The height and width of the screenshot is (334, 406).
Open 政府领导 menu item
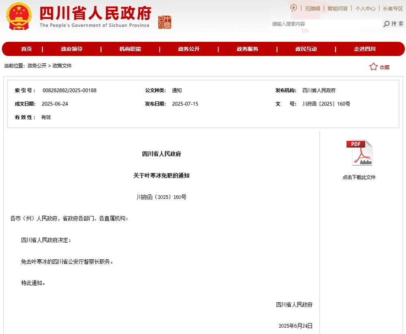72,49
